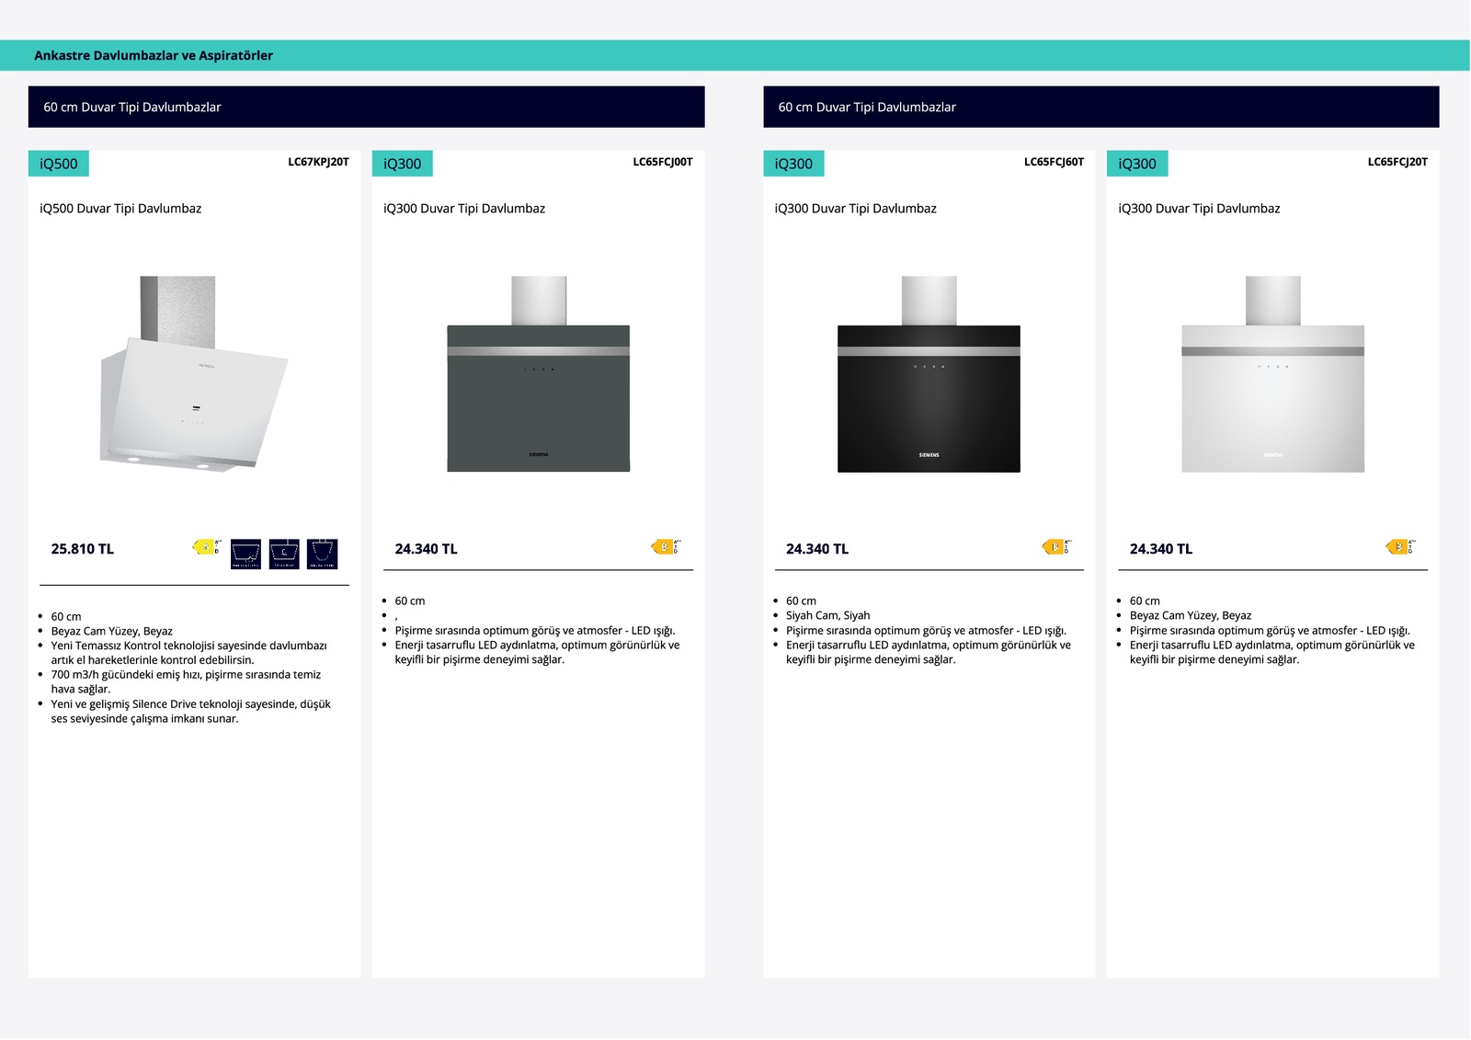Click 'Enerji tasarruflu LED aydınlatma' on the LC65FCJ00T card
The width and height of the screenshot is (1471, 1040).
tap(538, 652)
